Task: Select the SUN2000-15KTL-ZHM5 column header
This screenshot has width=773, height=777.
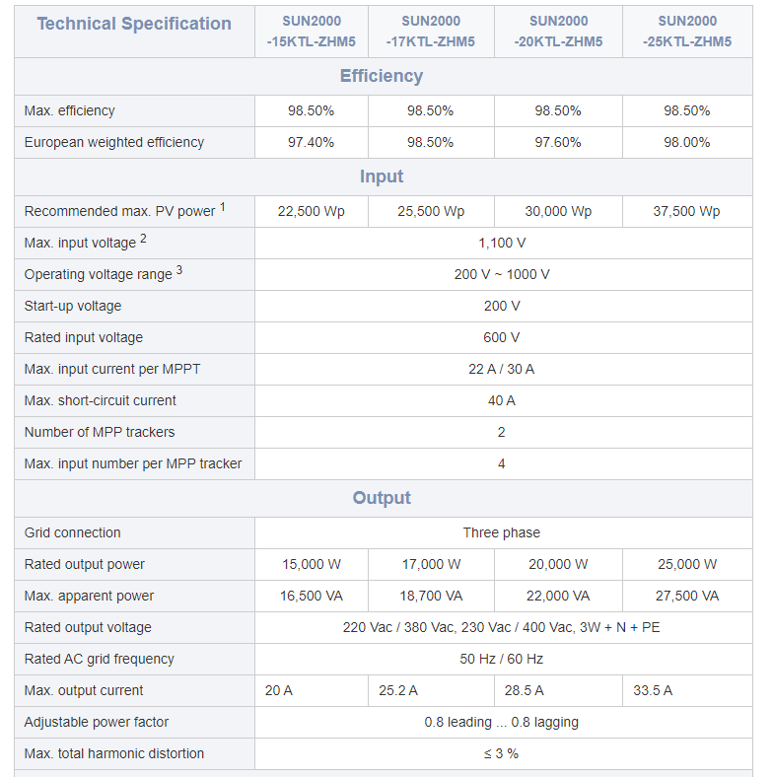Action: 312,32
